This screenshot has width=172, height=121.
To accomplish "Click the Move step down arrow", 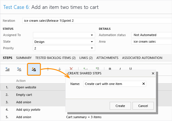I will (x=60, y=69).
